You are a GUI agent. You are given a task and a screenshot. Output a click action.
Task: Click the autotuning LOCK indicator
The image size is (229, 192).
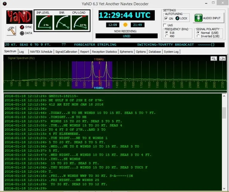[178, 18]
